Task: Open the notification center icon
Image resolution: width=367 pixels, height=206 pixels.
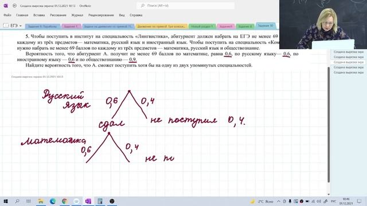Action: 360,201
